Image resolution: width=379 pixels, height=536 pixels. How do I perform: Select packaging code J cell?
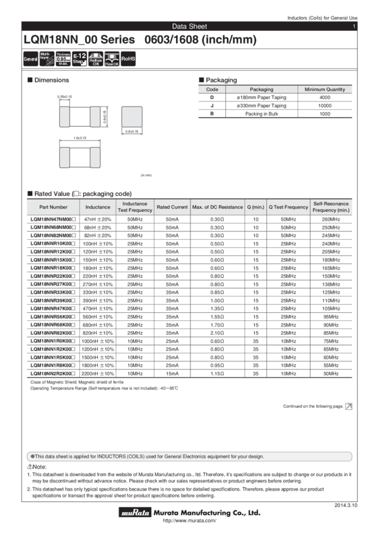pos(212,106)
